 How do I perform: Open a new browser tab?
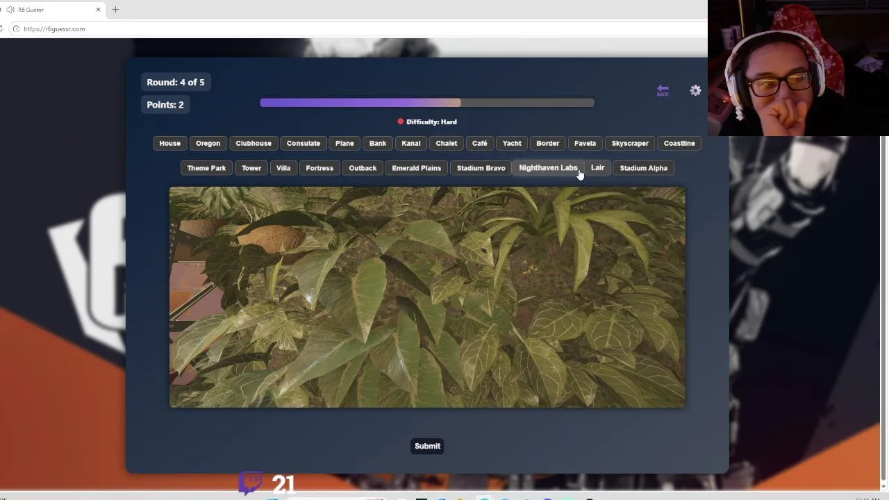coord(115,10)
